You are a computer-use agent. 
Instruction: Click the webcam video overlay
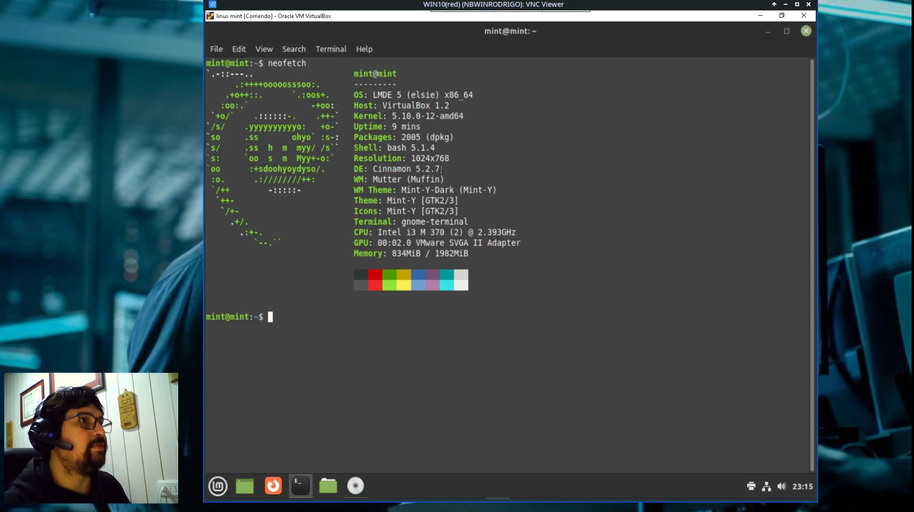pyautogui.click(x=91, y=438)
